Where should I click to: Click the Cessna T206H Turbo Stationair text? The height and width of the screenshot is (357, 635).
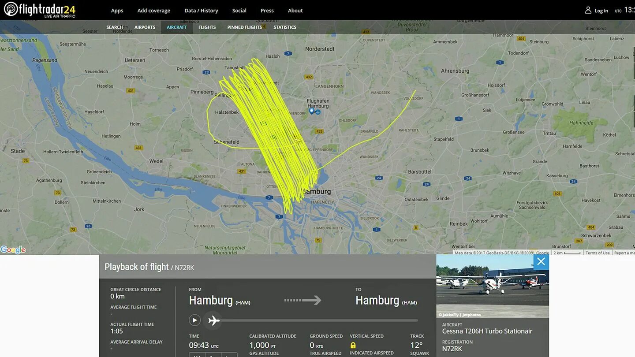(x=487, y=331)
